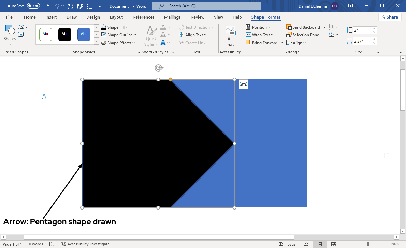Click the Undo icon in title bar

[57, 6]
